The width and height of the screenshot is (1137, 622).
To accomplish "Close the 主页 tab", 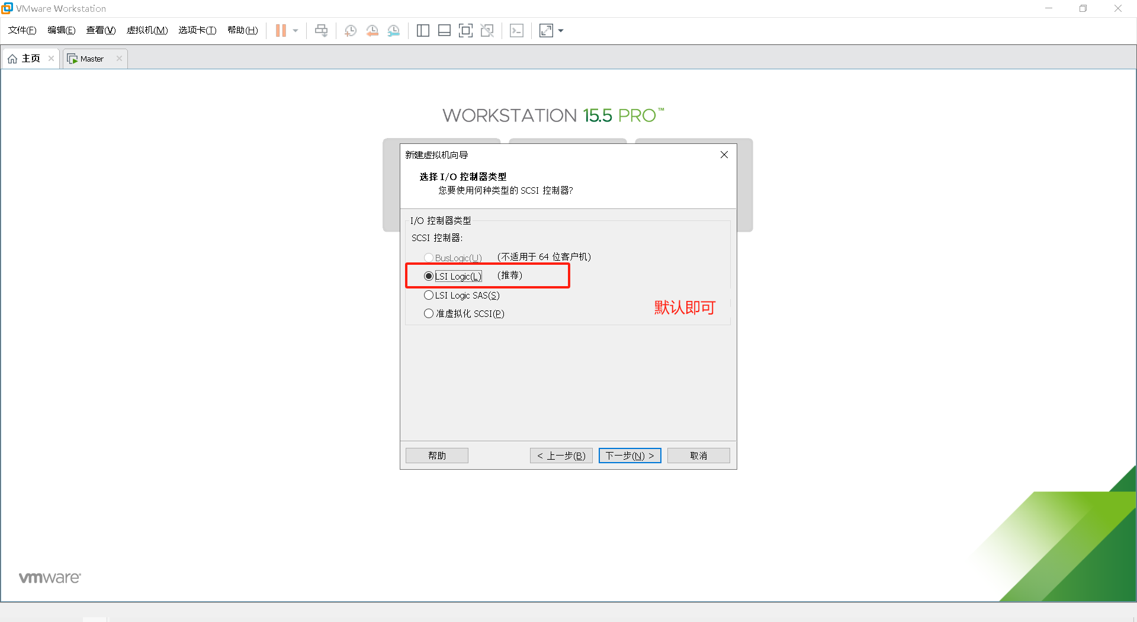I will pyautogui.click(x=52, y=59).
